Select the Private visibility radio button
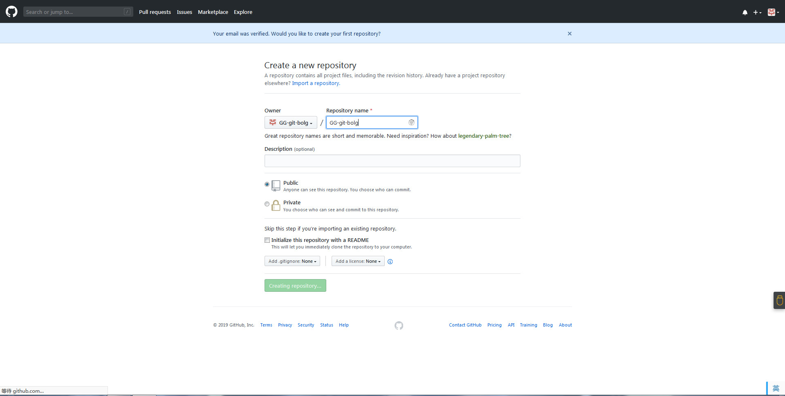785x396 pixels. pos(267,204)
